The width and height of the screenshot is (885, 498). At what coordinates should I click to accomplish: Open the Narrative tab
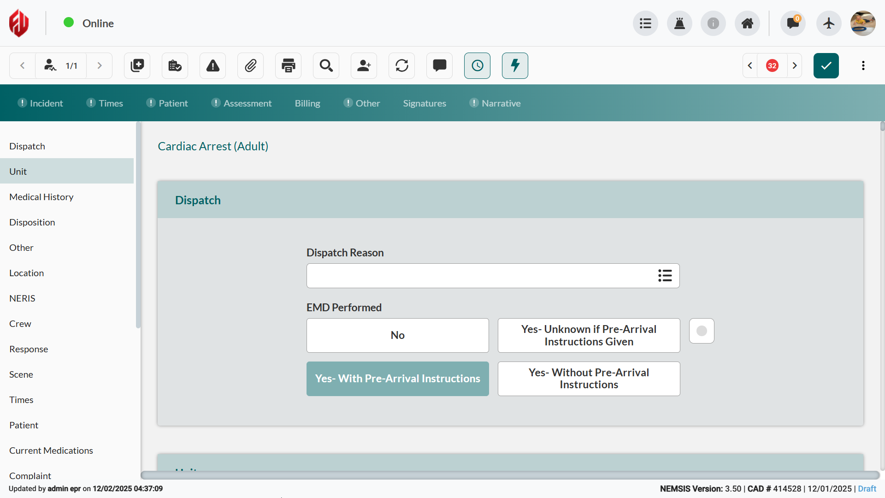point(501,103)
